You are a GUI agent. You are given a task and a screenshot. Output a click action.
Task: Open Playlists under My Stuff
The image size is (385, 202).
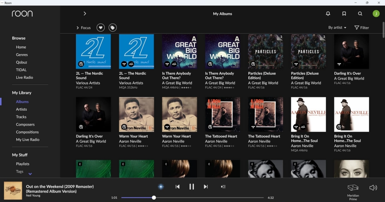point(23,164)
